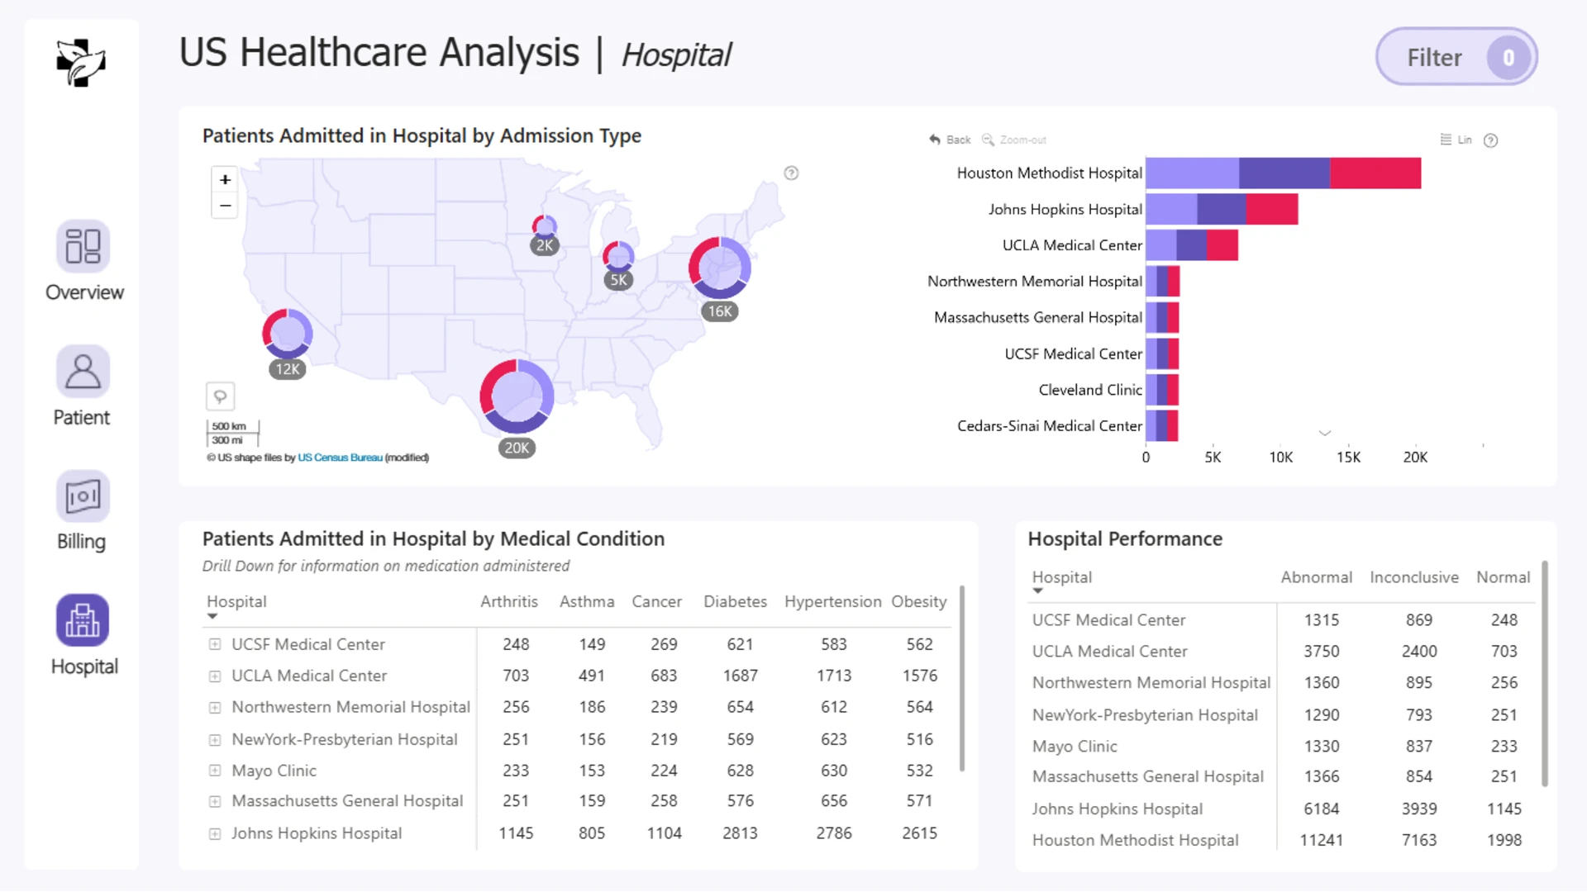Toggle the Lin scale option
The image size is (1587, 892).
click(1456, 140)
